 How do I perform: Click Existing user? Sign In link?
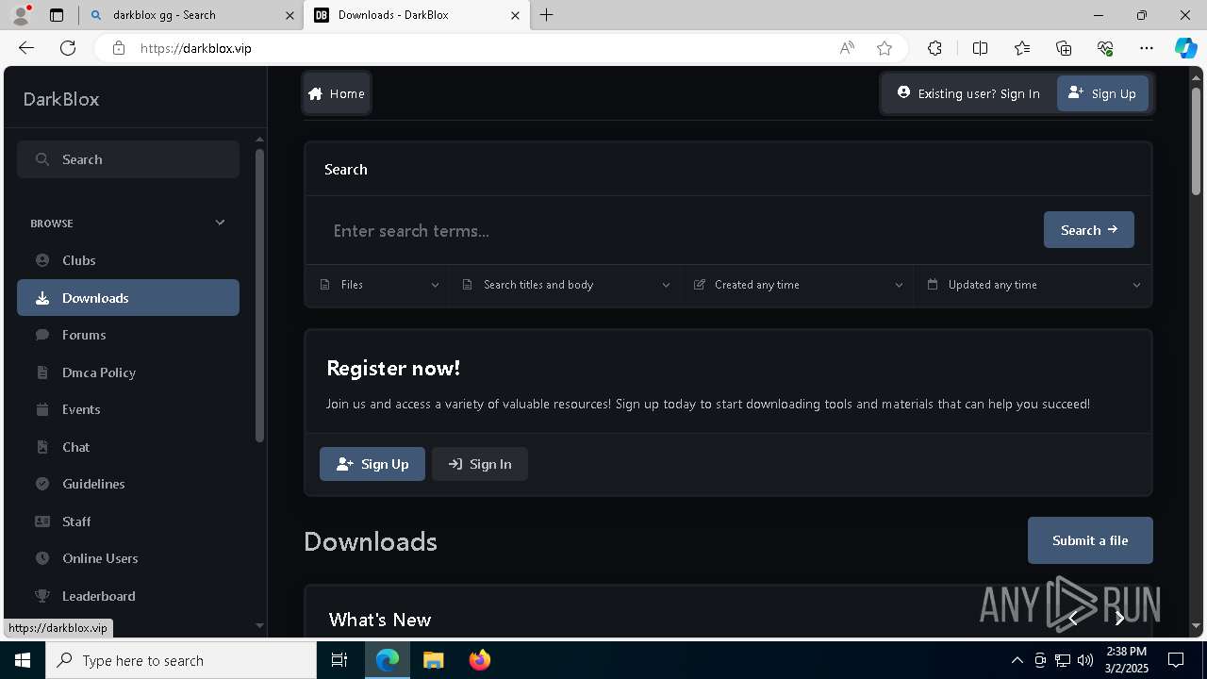point(968,93)
